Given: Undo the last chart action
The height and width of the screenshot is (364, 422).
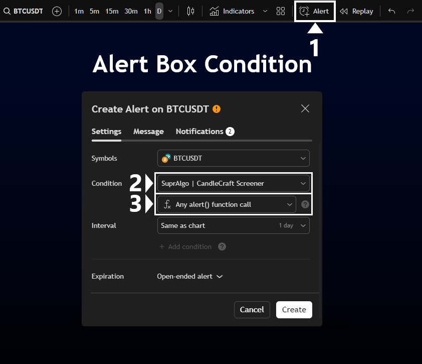Looking at the screenshot, I should pos(392,12).
